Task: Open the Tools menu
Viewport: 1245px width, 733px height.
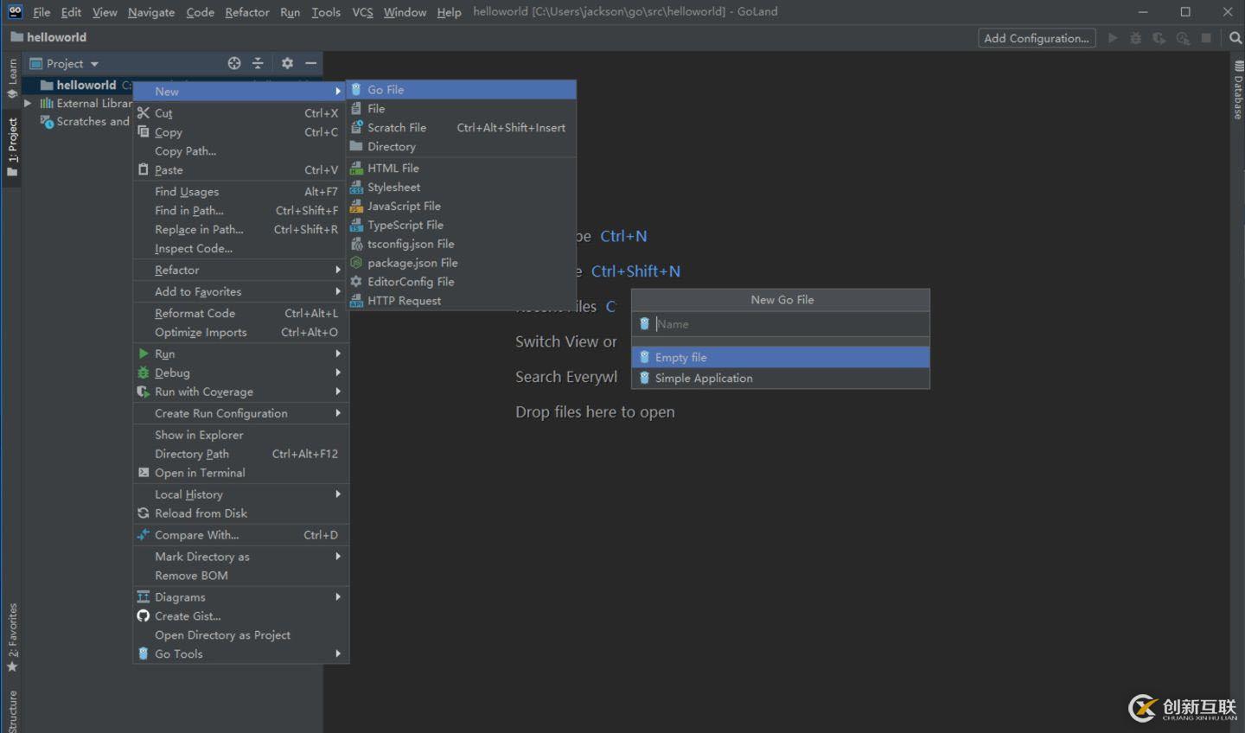Action: (x=326, y=12)
